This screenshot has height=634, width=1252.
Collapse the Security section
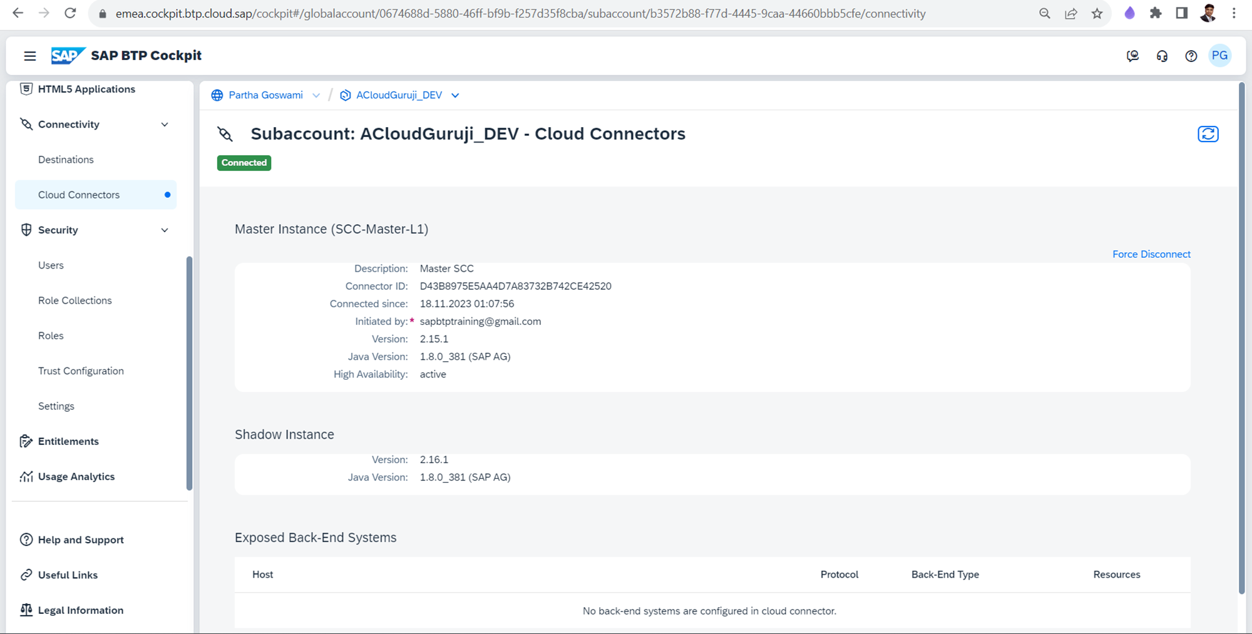coord(165,230)
